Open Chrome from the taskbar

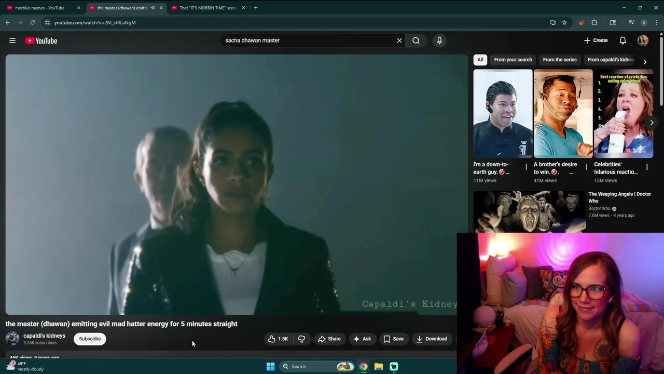[x=364, y=366]
